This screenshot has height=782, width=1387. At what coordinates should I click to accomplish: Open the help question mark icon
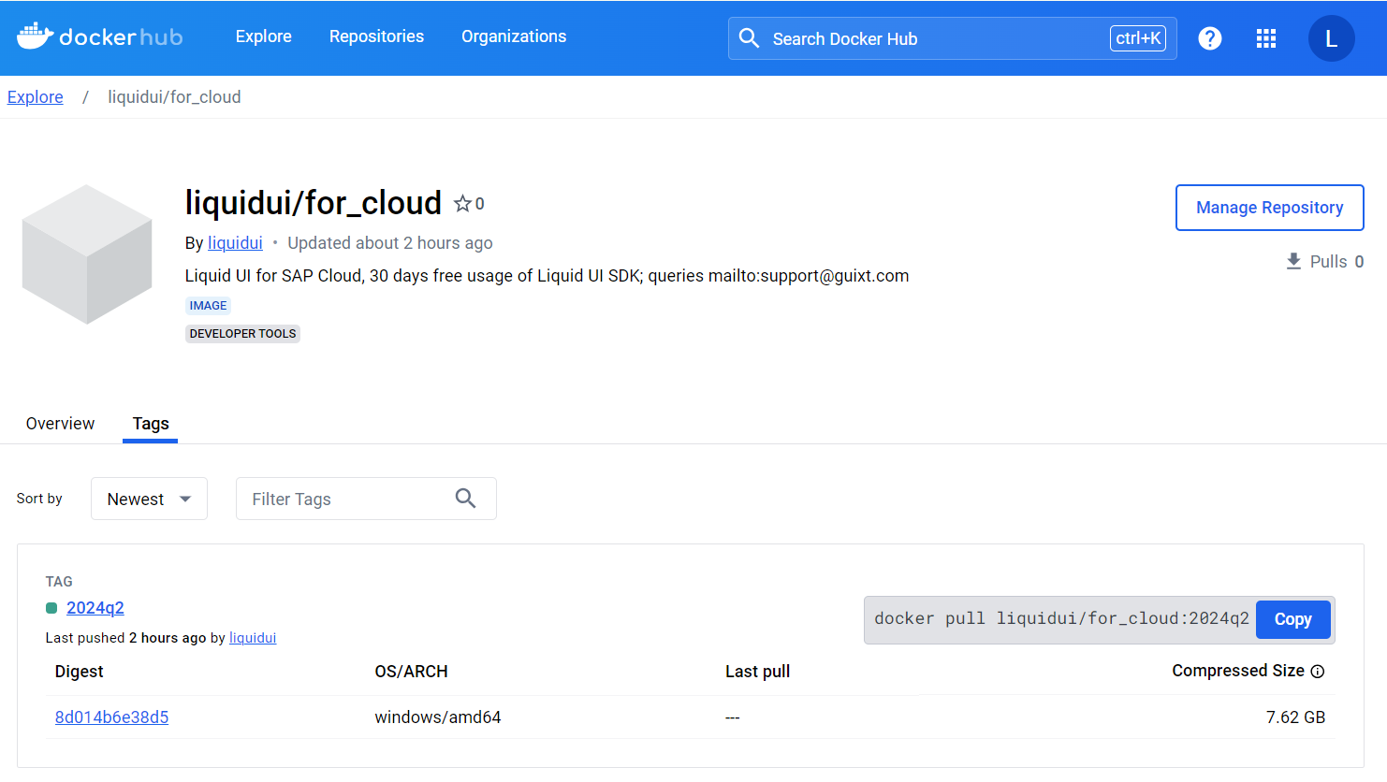click(1210, 38)
